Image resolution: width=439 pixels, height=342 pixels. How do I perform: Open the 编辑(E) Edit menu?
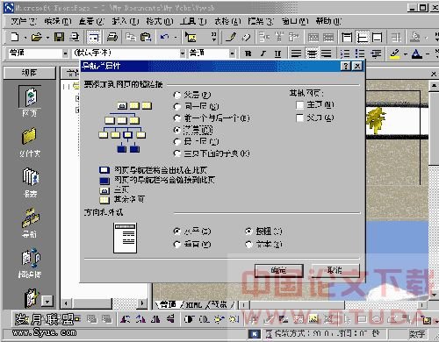pos(58,21)
